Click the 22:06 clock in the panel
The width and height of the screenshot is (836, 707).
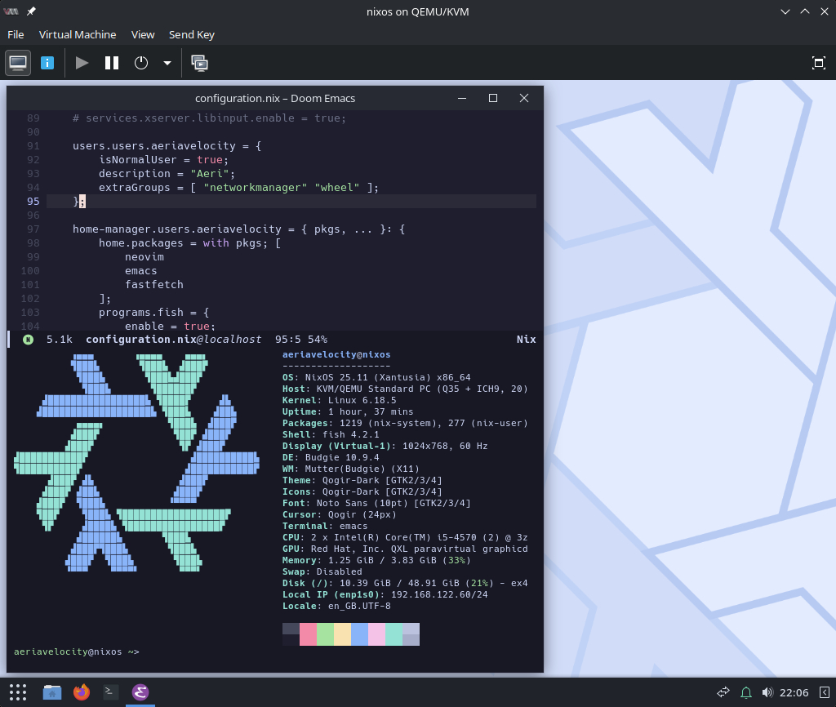pos(794,692)
